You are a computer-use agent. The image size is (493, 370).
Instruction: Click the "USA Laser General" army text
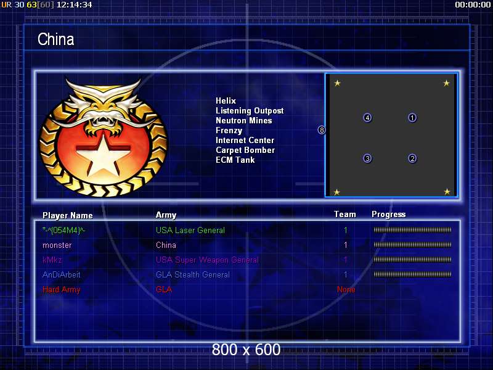pyautogui.click(x=190, y=230)
